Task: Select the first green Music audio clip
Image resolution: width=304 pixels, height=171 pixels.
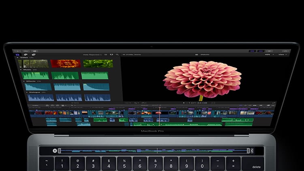Action: click(x=35, y=75)
